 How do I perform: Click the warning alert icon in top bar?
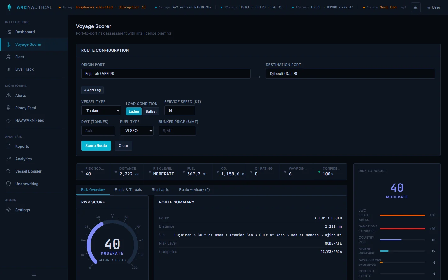coord(415,7)
